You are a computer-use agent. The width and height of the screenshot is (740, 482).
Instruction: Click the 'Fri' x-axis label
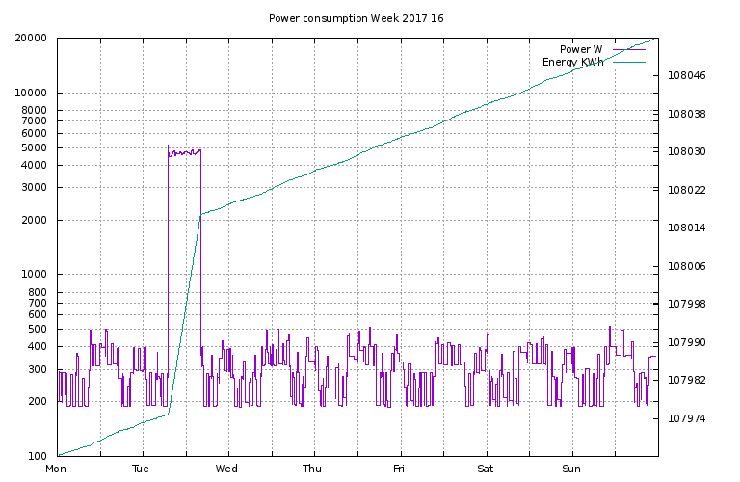coord(399,469)
